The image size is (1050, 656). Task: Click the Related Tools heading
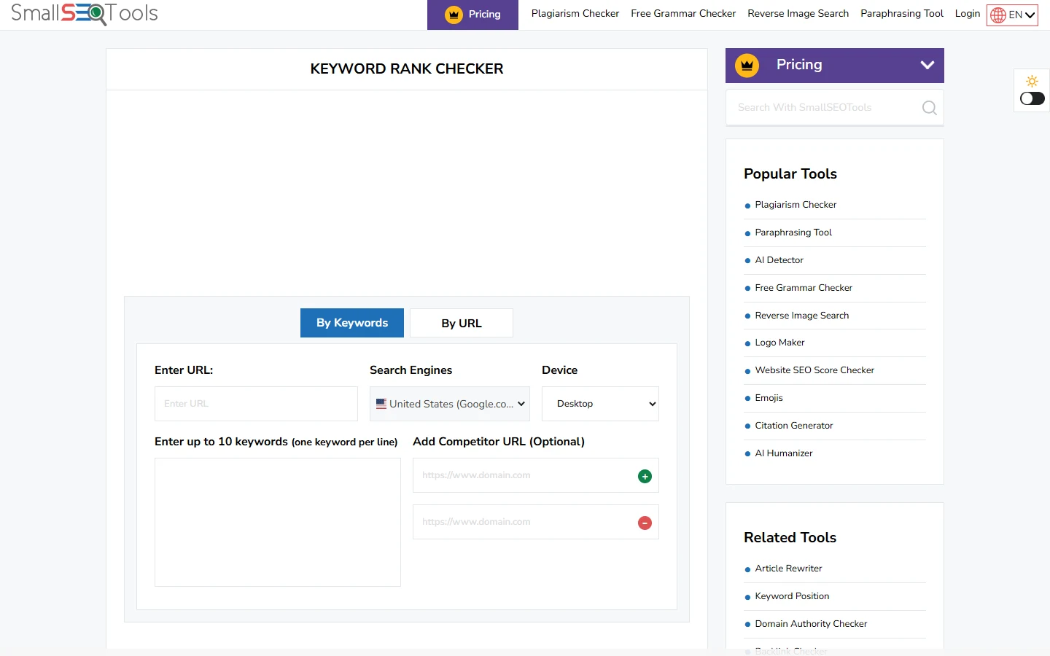coord(790,538)
